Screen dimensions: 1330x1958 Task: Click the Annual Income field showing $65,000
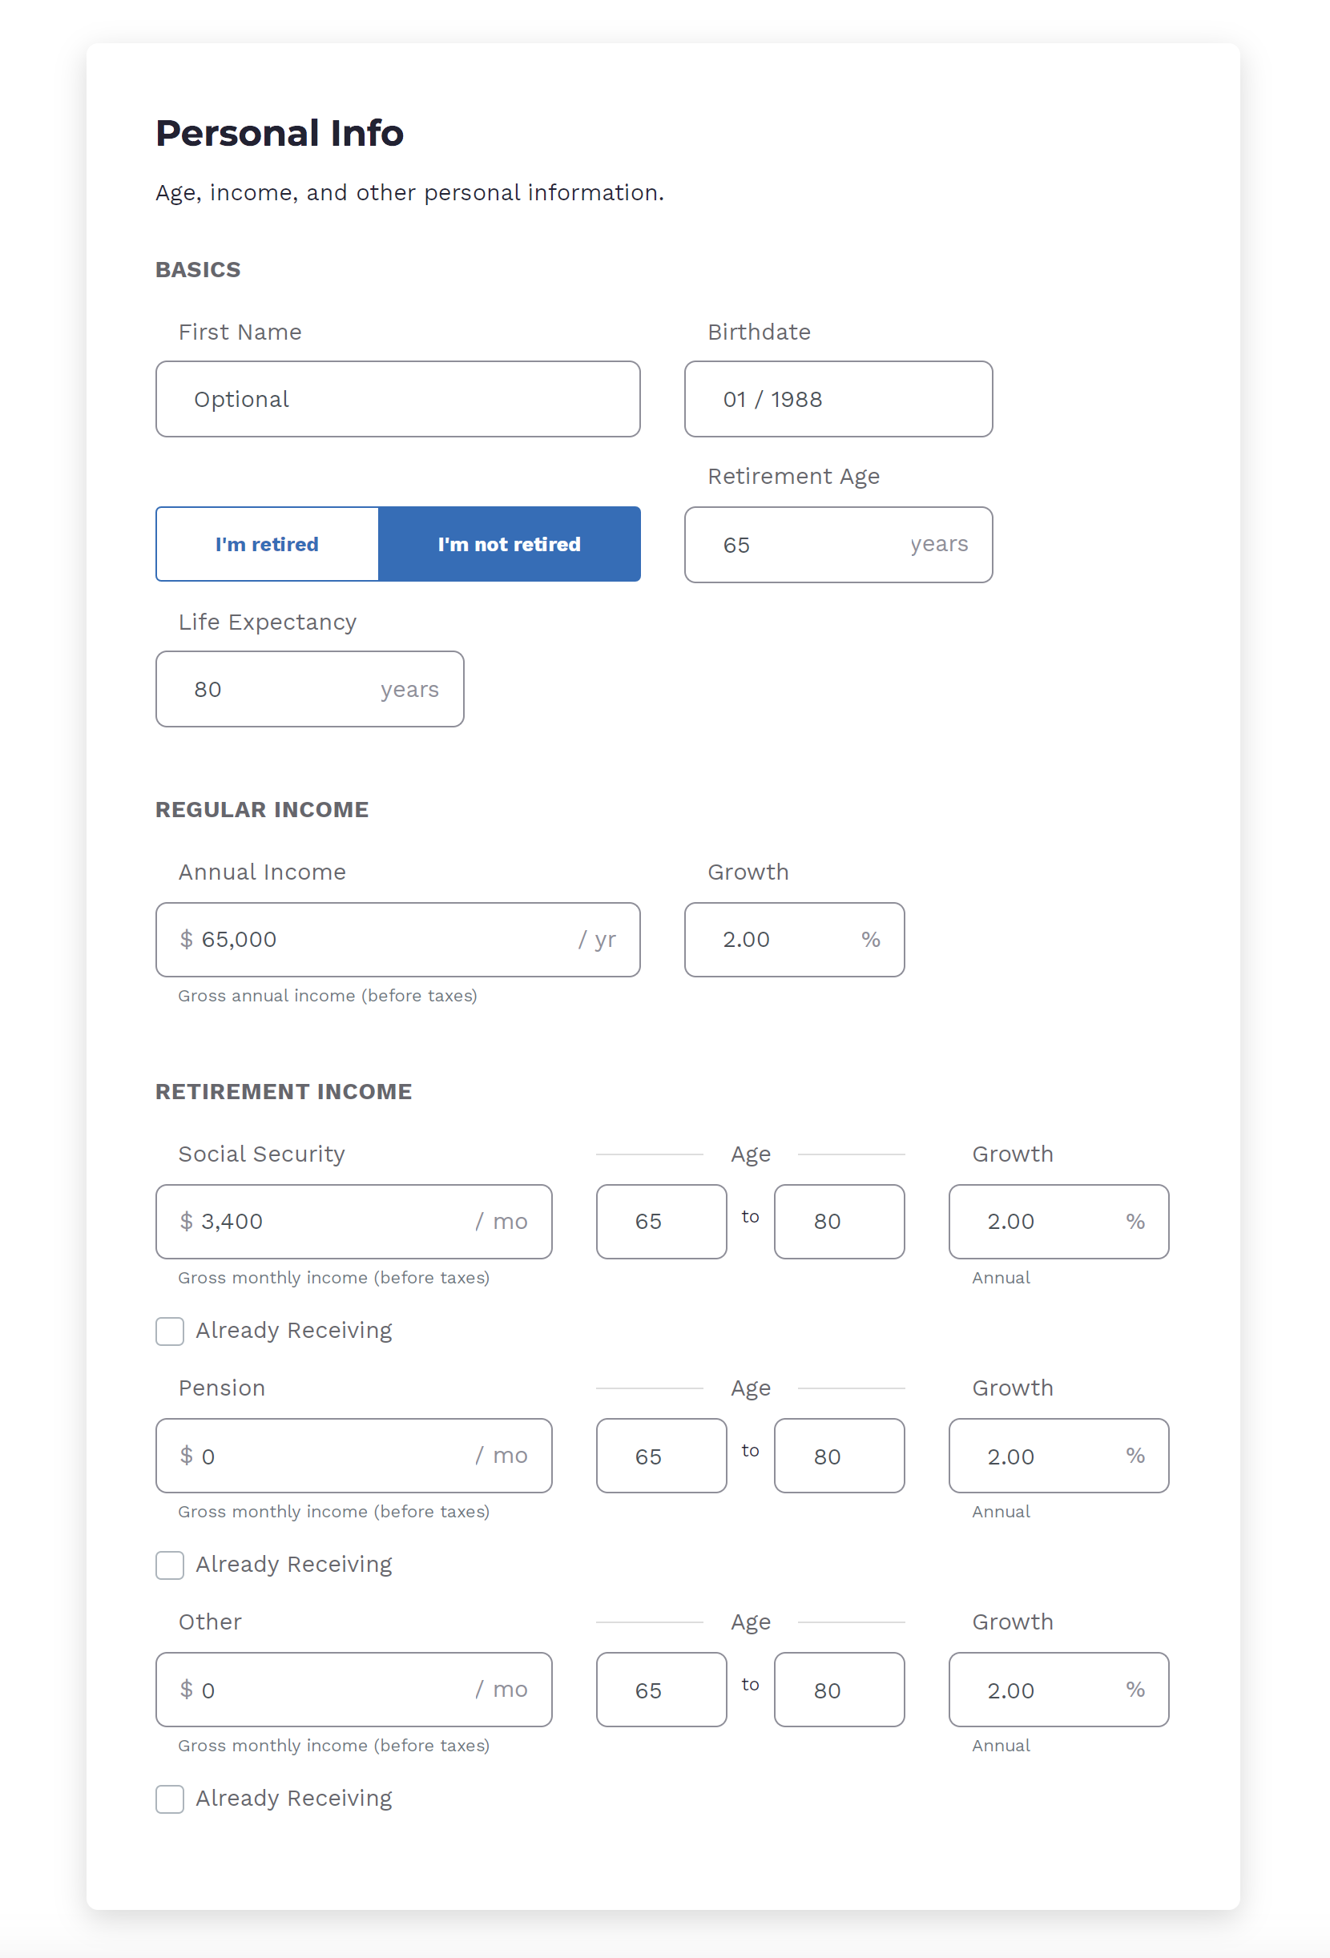point(397,940)
